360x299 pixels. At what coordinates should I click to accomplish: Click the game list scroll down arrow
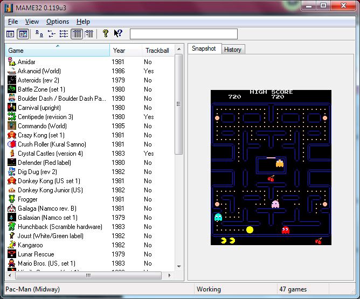tap(179, 267)
